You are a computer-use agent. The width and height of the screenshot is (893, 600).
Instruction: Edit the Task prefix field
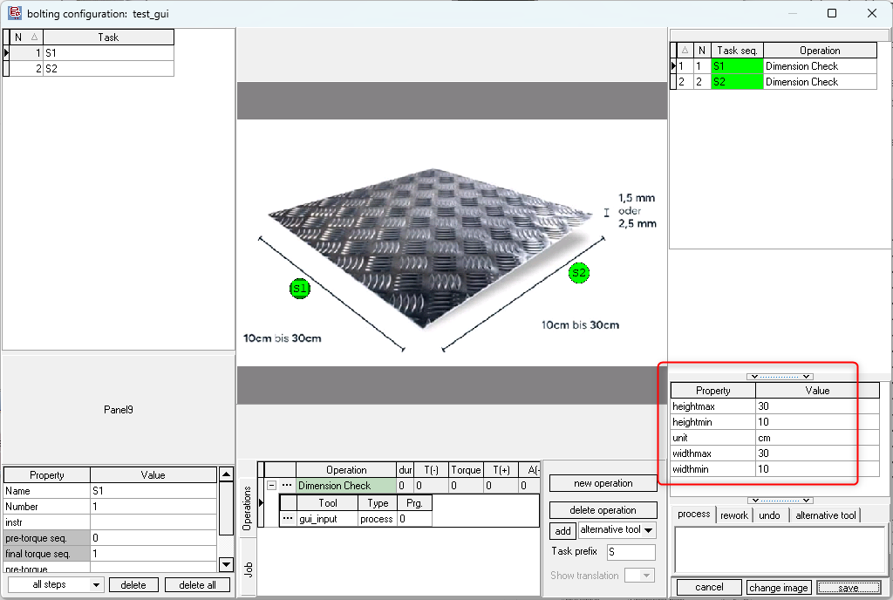631,552
